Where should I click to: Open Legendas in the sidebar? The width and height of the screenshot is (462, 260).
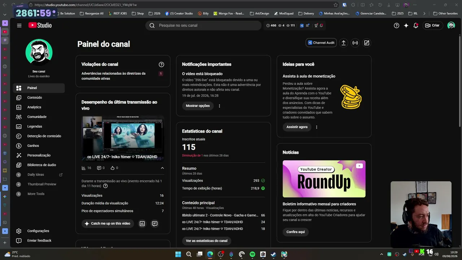tap(39, 126)
